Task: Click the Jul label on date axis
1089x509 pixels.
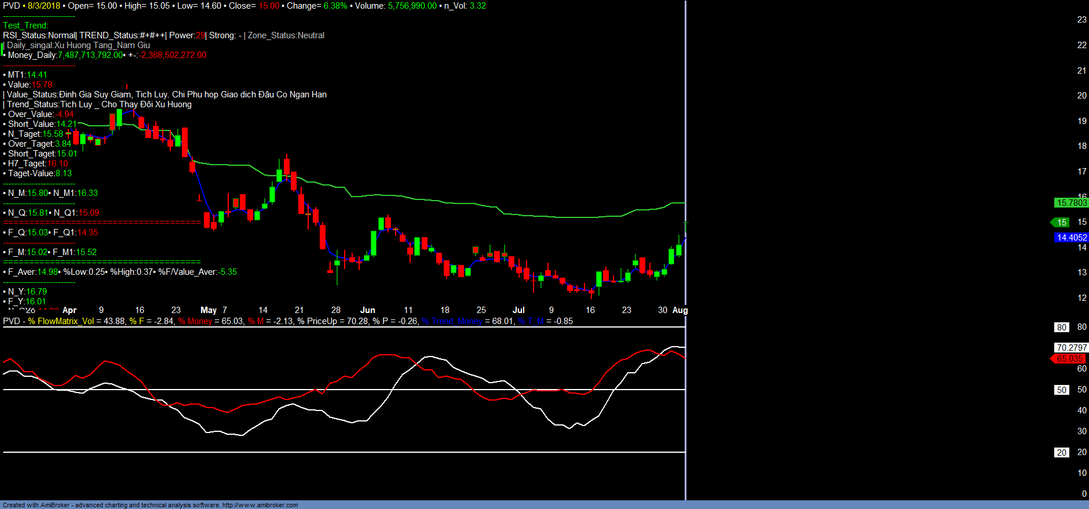Action: (518, 310)
